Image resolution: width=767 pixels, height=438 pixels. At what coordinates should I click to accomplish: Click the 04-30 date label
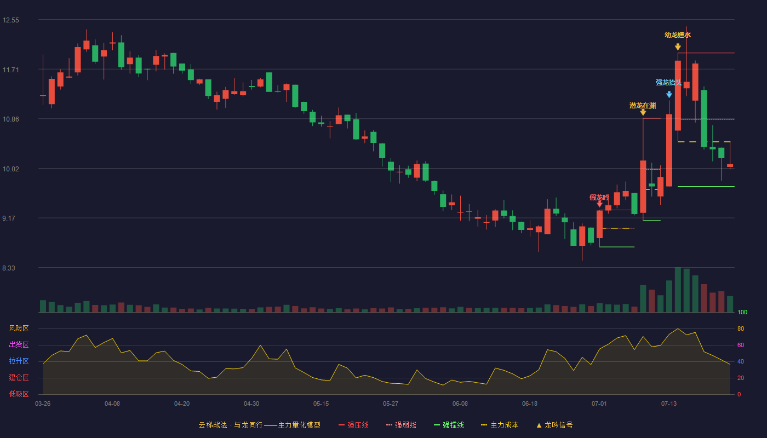click(251, 404)
